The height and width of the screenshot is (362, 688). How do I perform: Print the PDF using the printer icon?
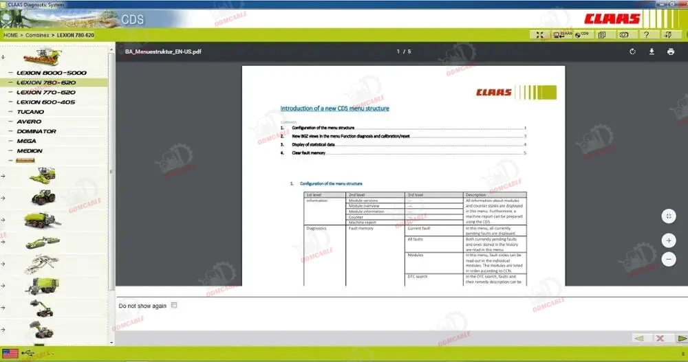tap(670, 52)
